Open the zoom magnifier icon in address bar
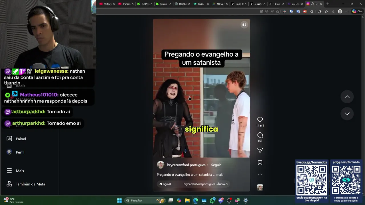 click(267, 11)
